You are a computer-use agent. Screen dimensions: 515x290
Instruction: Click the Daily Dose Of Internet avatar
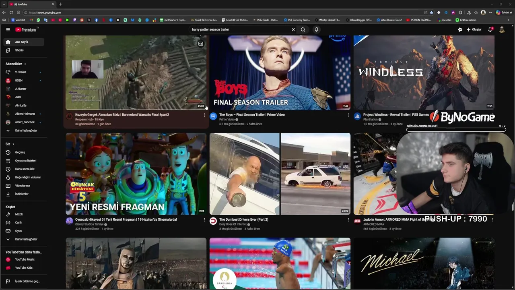coord(213,221)
